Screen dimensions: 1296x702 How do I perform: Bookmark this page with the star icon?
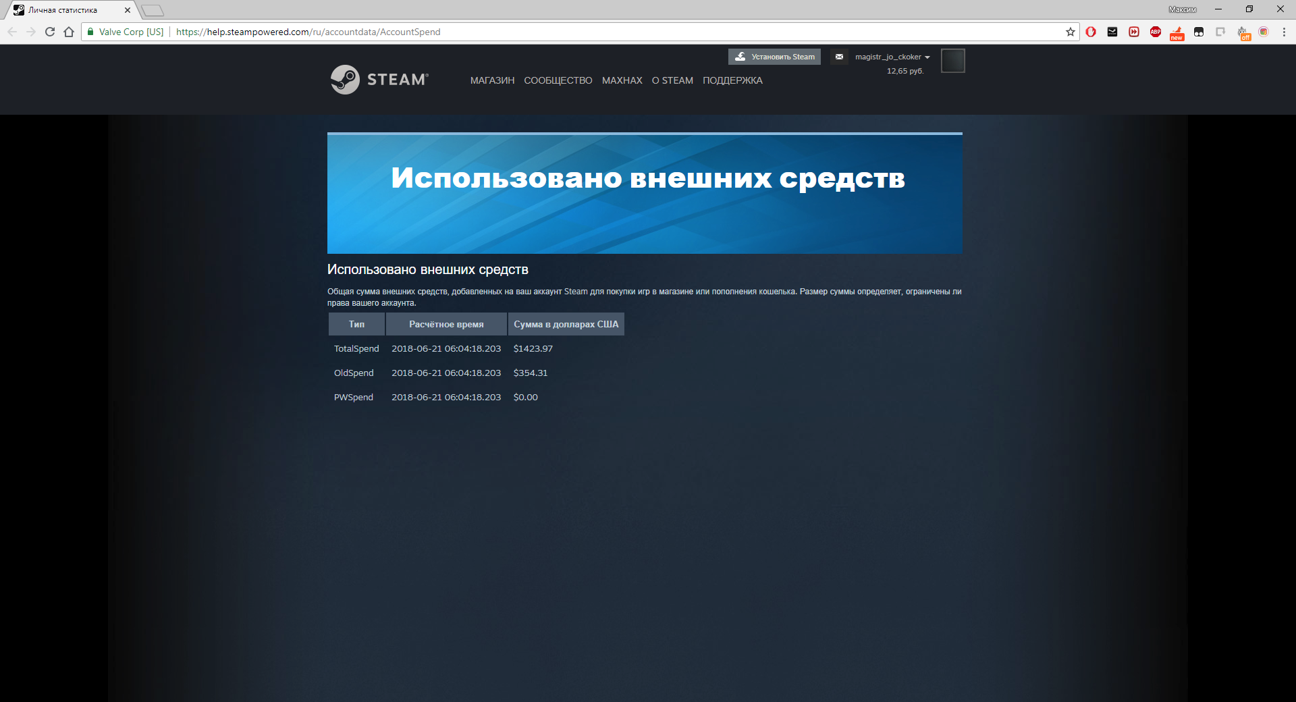click(1071, 32)
